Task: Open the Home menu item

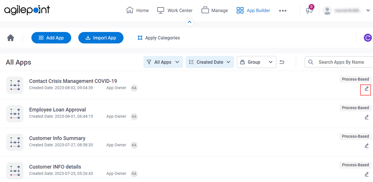Action: point(137,10)
